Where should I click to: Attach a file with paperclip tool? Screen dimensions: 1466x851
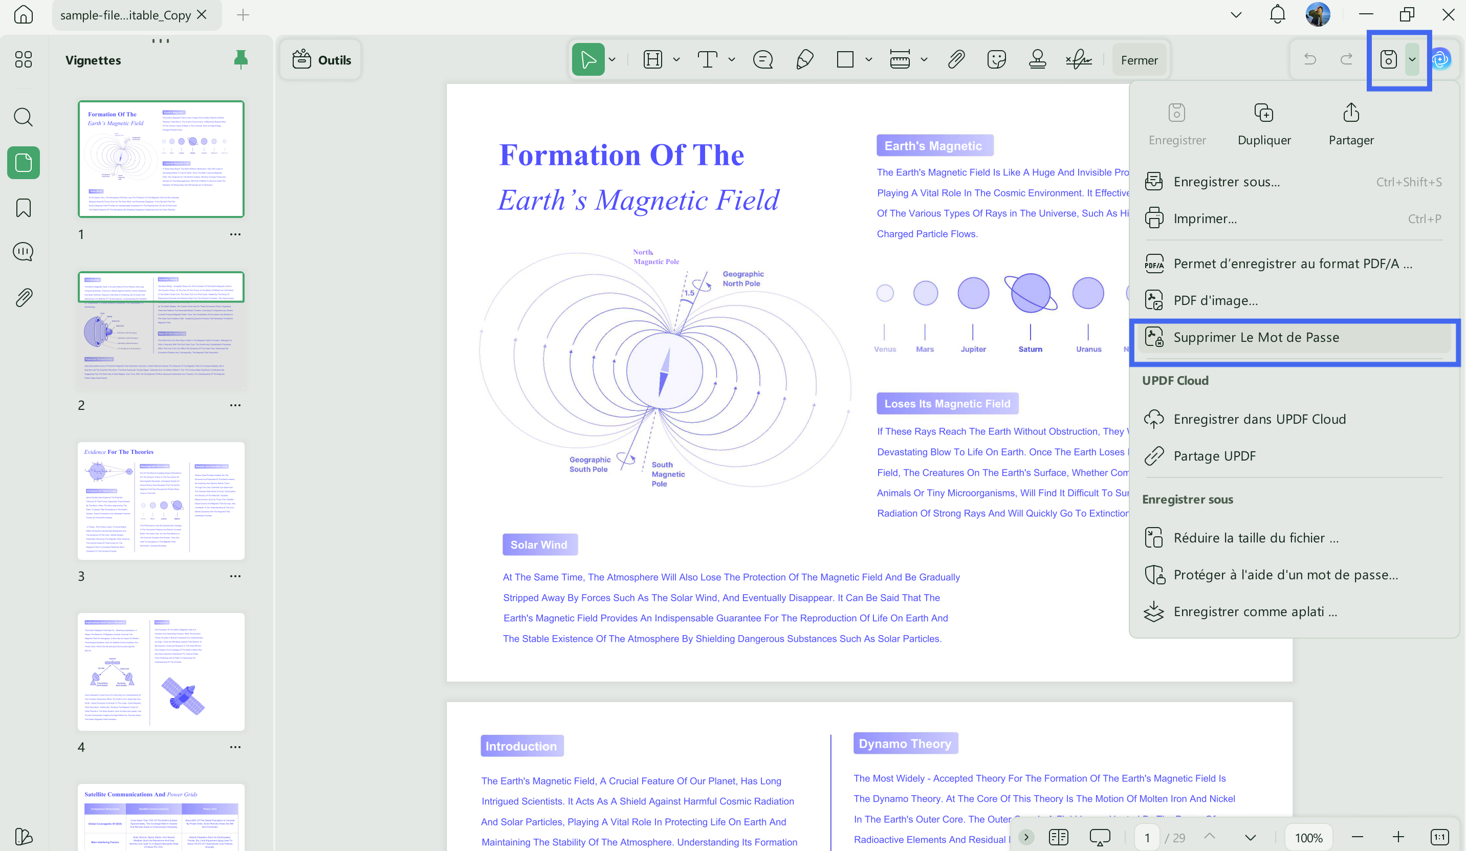coord(956,59)
